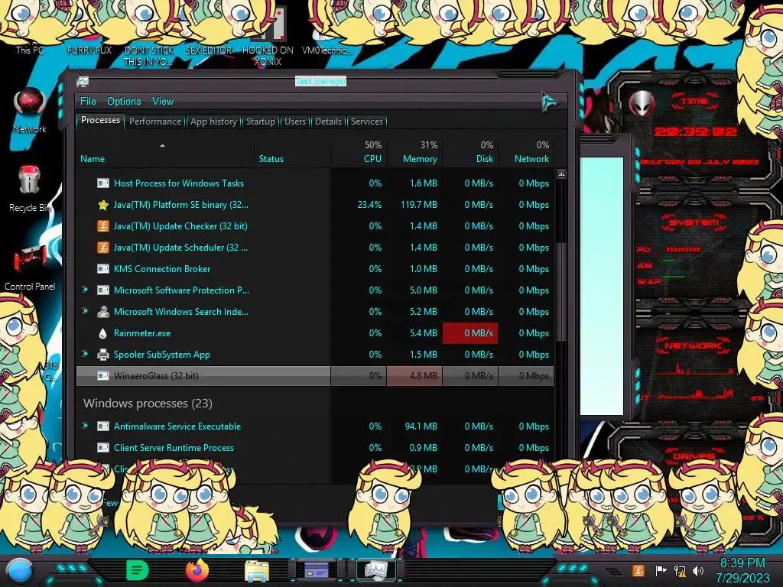Open the Control Panel desktop icon
783x587 pixels.
coord(30,260)
